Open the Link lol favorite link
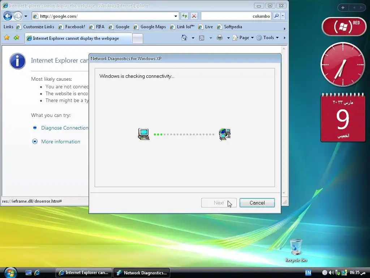Viewport: 370px width, 278px height. [x=182, y=27]
